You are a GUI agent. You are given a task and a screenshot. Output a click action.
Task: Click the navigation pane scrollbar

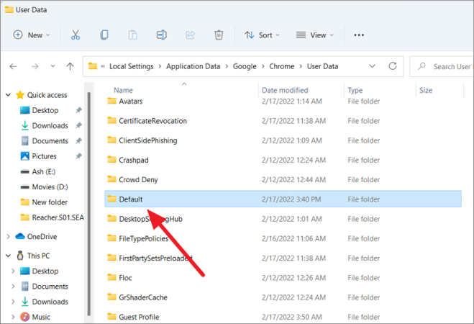tap(89, 204)
